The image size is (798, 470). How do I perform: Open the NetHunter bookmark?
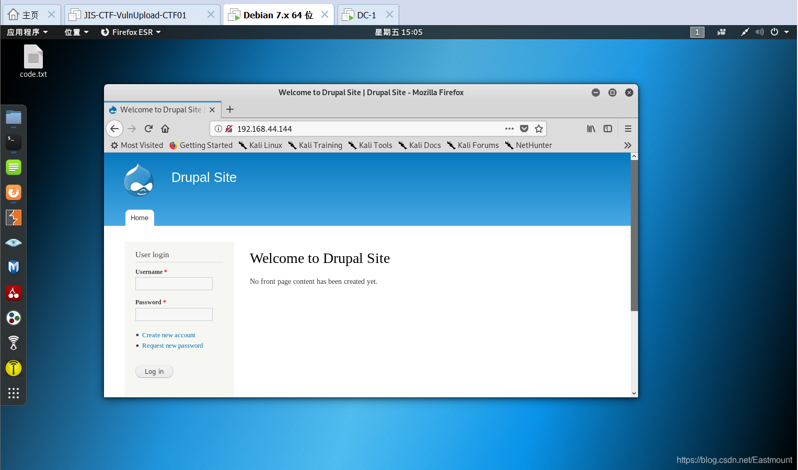528,145
